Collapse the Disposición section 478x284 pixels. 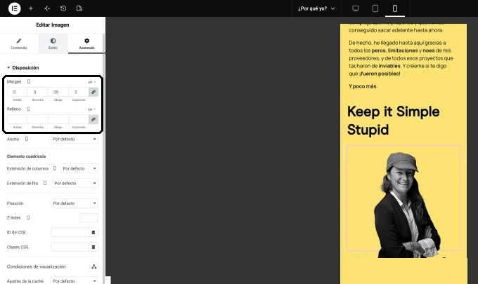tap(23, 67)
